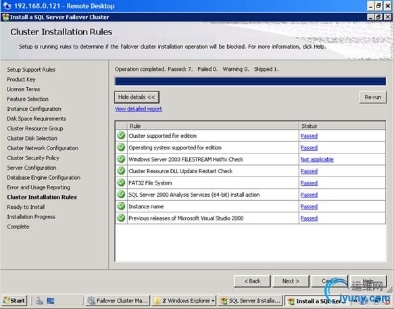Screen dimensions: 394x309
Task: Click the Rule column header
Action: [213, 126]
